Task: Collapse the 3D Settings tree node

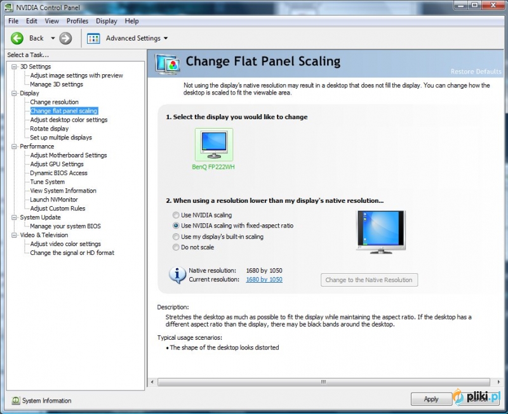Action: pos(14,67)
